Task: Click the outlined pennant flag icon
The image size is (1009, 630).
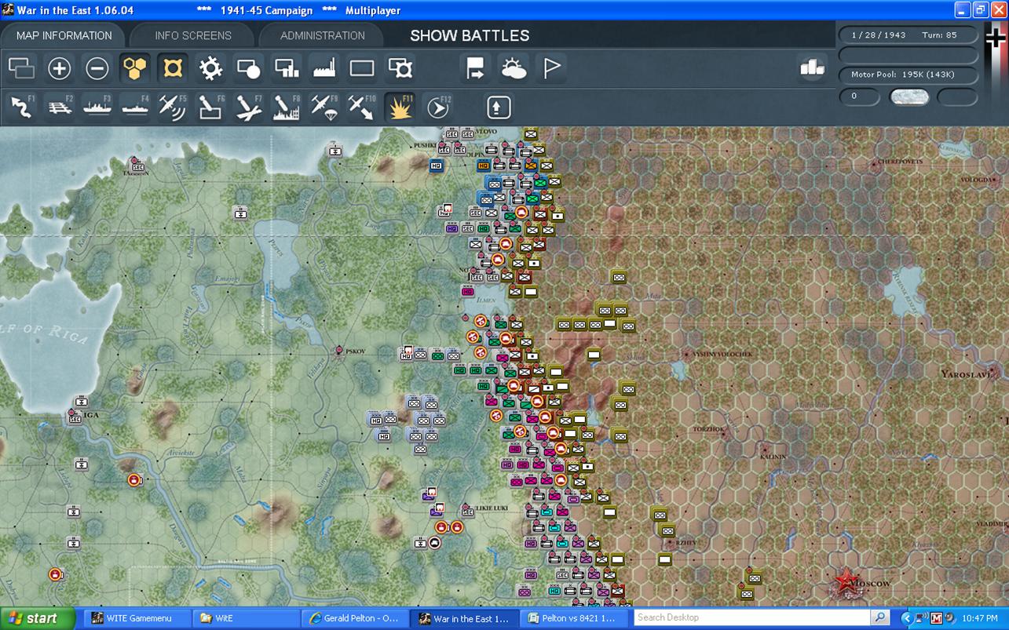Action: (552, 69)
